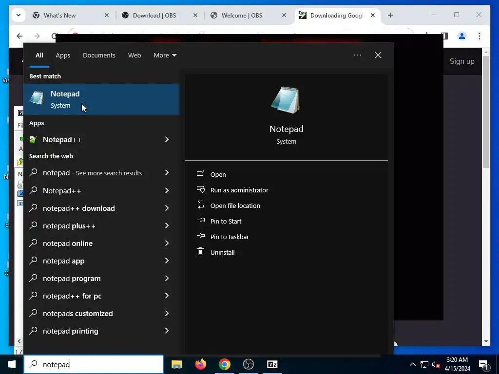The height and width of the screenshot is (374, 499).
Task: Click the Uninstall trash icon
Action: coord(200,252)
